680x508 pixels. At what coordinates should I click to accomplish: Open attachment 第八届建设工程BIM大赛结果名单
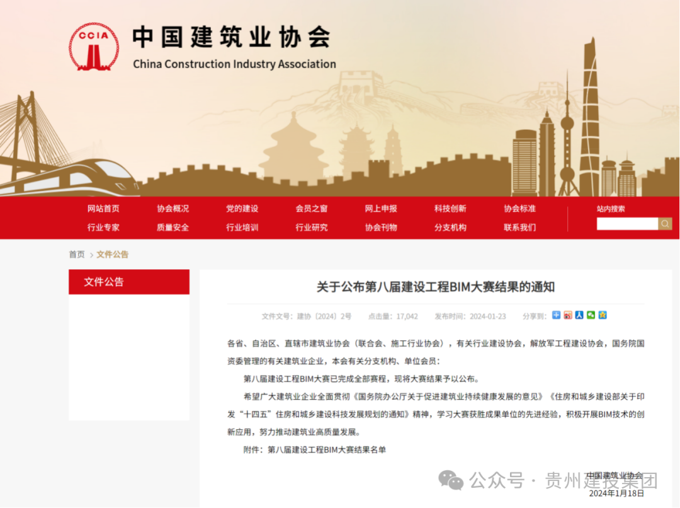point(326,450)
